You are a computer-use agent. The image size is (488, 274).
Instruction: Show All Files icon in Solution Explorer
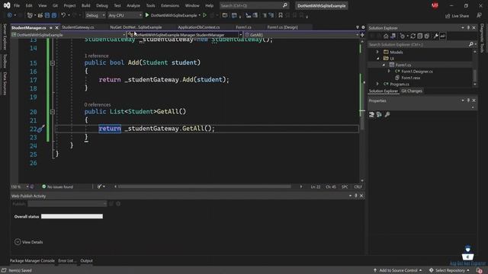[x=427, y=36]
